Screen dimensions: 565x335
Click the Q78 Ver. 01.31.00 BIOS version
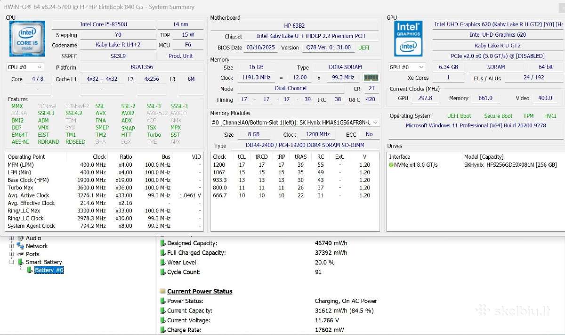[328, 47]
